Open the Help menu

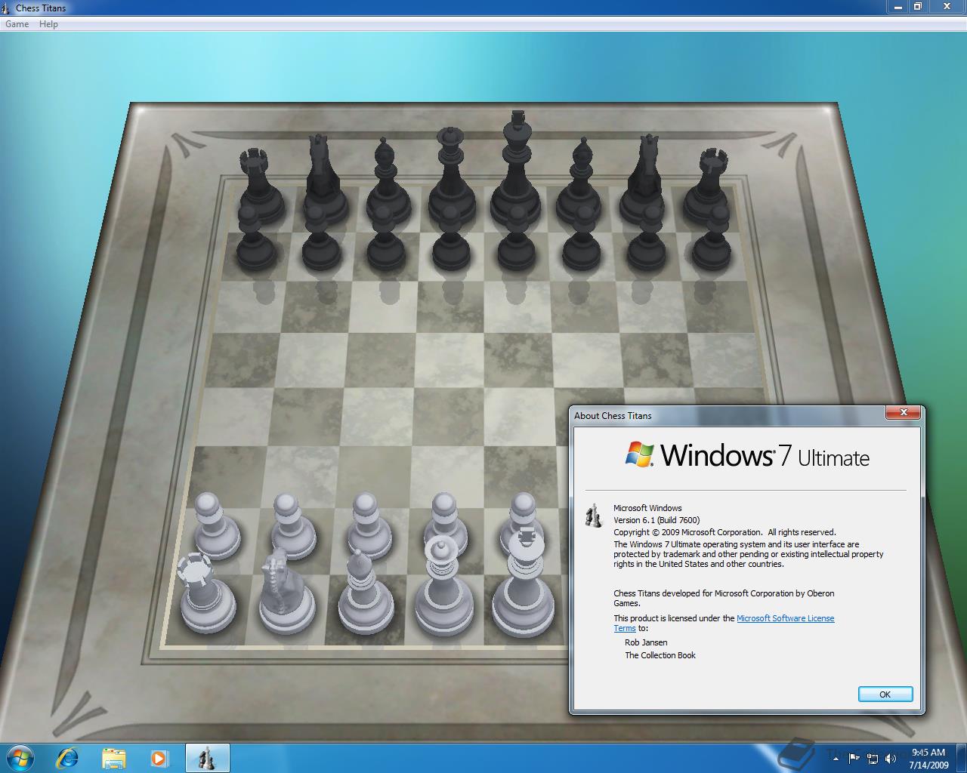pos(48,24)
